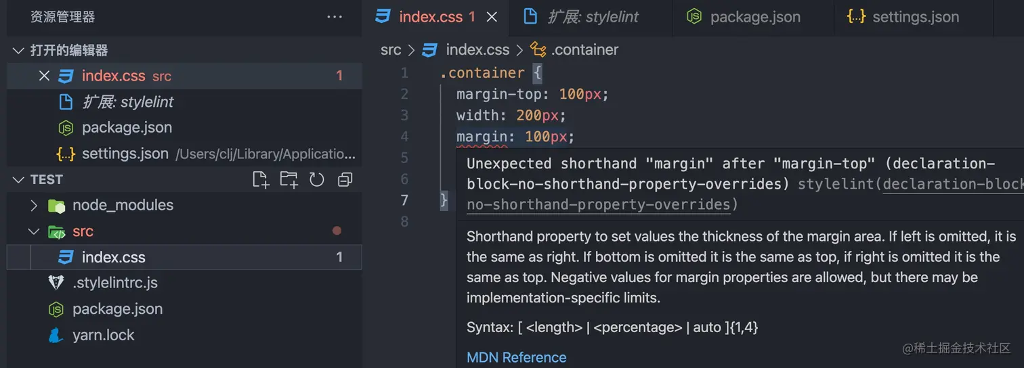Open 扩展: stylelint in open editors
Screen dimensions: 1024x368
184,101
